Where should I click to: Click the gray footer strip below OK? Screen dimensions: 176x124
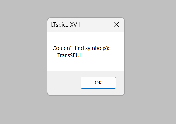point(98,92)
